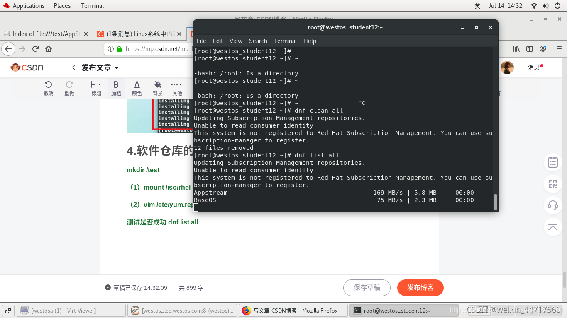Viewport: 567px width, 318px height.
Task: Open the 其他 (more tools) dropdown
Action: [177, 85]
